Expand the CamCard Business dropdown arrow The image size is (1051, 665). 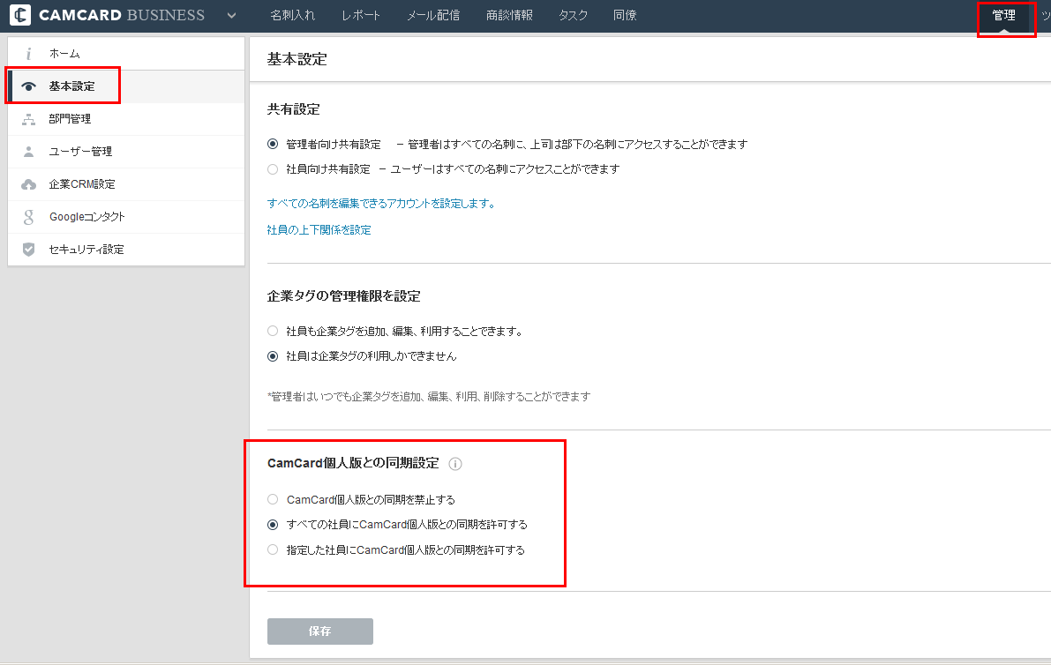231,15
